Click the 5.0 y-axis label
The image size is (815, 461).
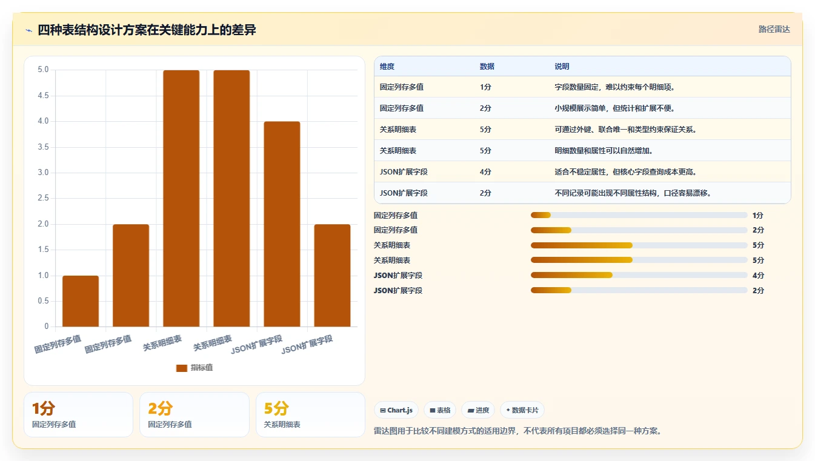[x=43, y=70]
